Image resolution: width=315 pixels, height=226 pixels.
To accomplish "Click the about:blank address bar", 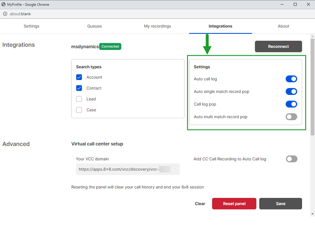I will click(x=20, y=14).
